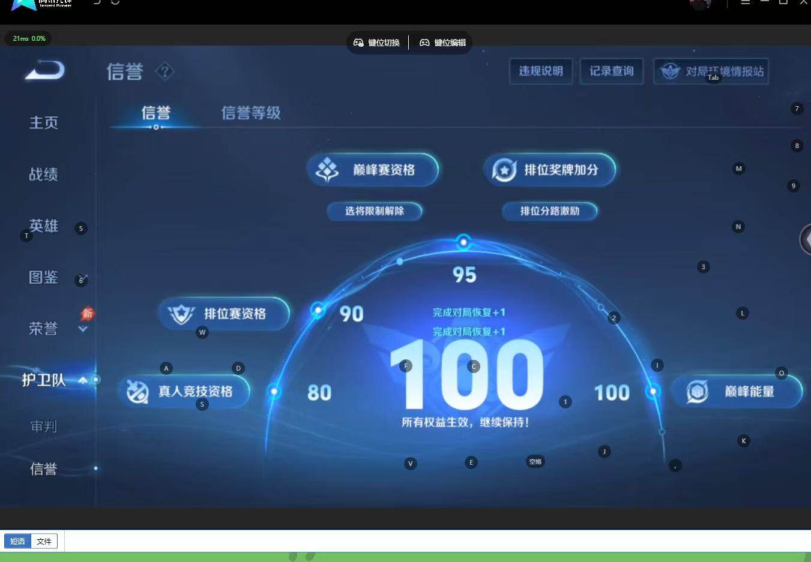Click the large 100 credit score
This screenshot has width=811, height=562.
click(467, 374)
